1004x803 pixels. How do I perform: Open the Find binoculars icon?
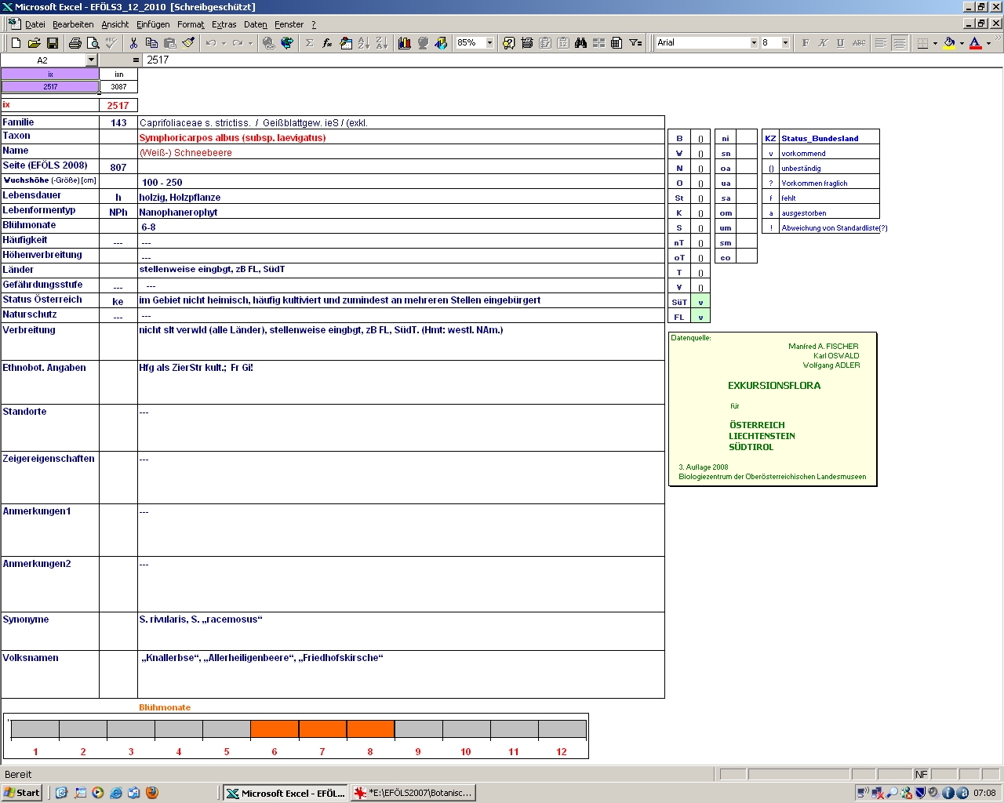[x=580, y=43]
